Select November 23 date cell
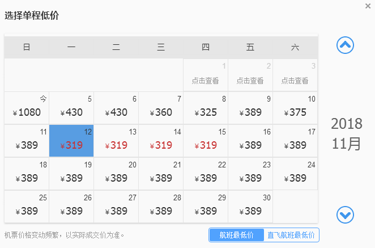The width and height of the screenshot is (375, 248). click(250, 174)
